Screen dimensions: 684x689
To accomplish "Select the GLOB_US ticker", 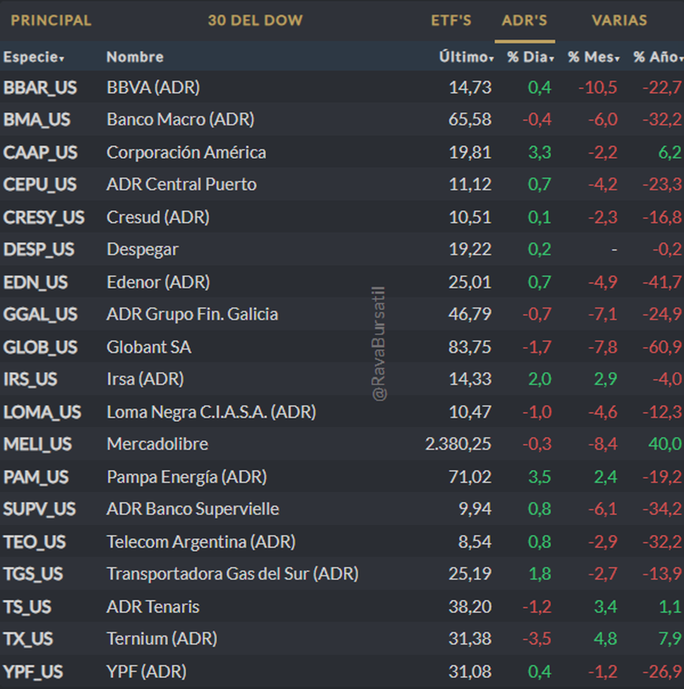I will tap(40, 347).
